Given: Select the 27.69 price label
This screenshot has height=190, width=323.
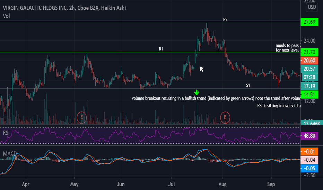Looking at the screenshot, I should tap(309, 22).
